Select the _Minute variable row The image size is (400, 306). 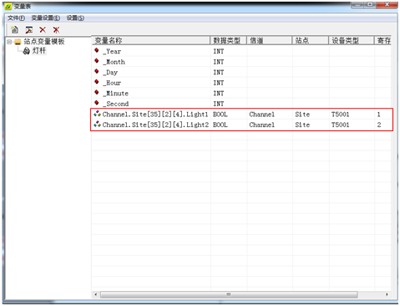(241, 94)
